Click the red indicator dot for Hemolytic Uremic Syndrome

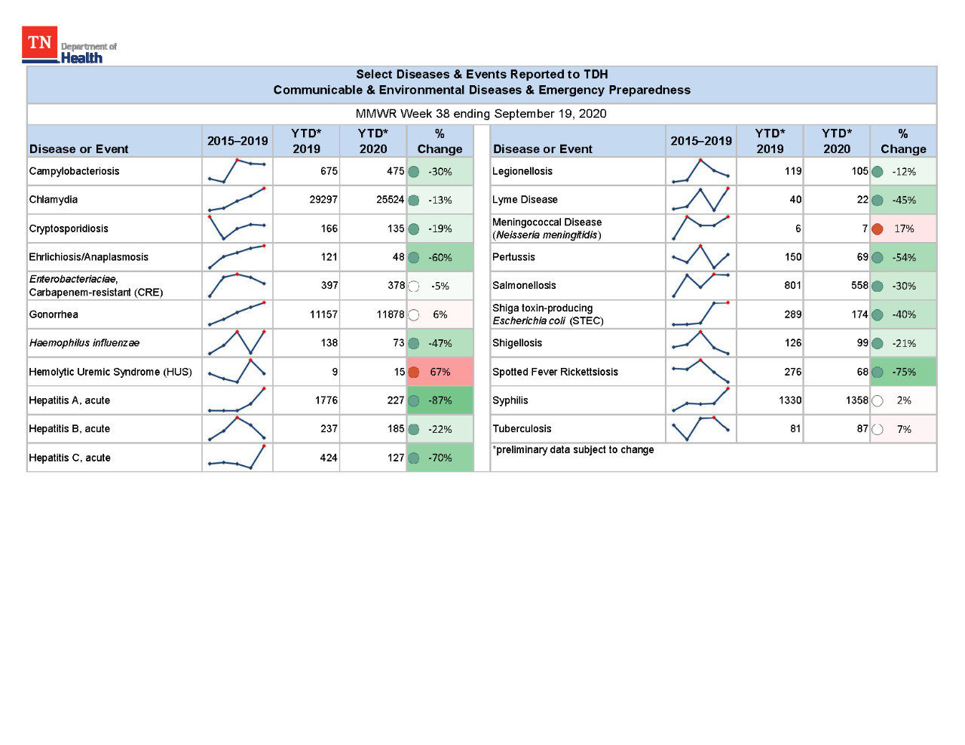tap(414, 372)
